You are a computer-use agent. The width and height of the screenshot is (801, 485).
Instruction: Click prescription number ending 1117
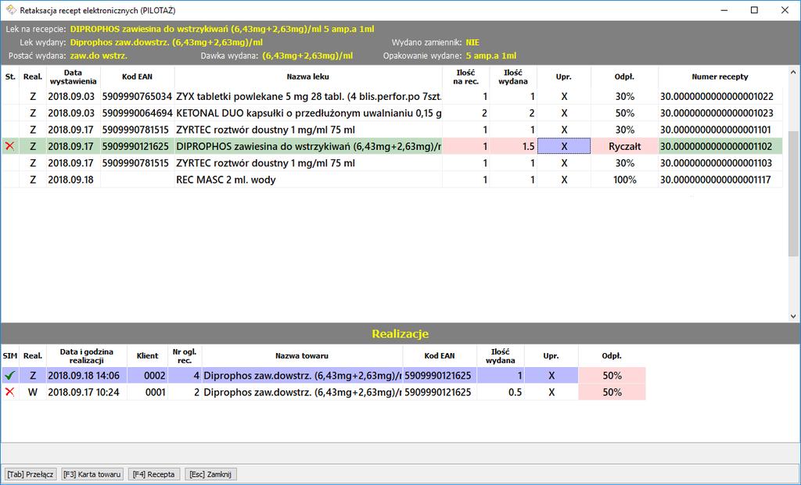pos(717,180)
